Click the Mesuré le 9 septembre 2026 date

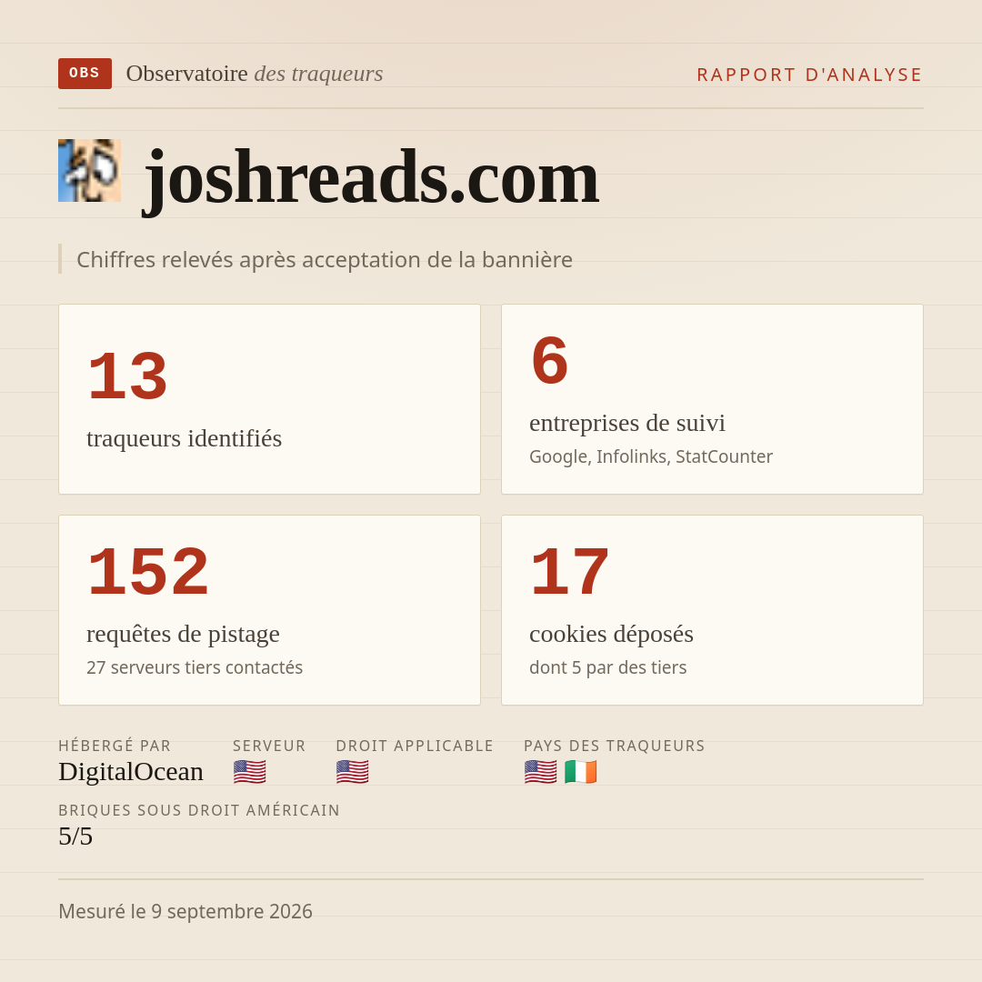tap(185, 911)
